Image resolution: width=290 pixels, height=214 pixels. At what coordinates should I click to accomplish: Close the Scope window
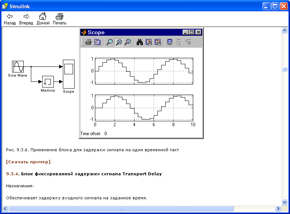tap(198, 32)
